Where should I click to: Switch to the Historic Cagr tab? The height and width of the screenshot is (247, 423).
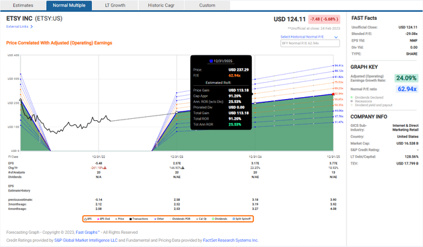161,5
